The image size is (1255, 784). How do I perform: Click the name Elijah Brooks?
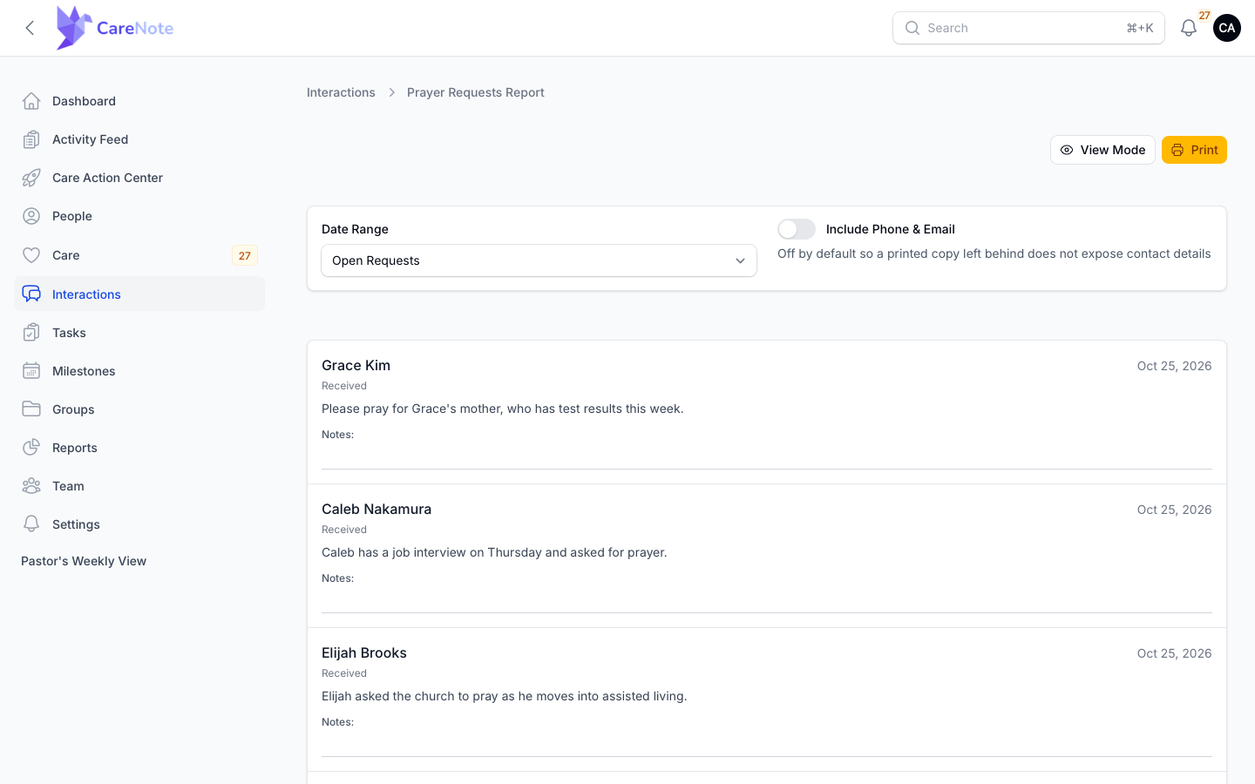click(x=364, y=652)
